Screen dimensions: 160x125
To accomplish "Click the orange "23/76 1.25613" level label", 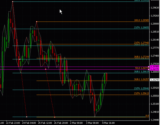I will click(141, 93).
